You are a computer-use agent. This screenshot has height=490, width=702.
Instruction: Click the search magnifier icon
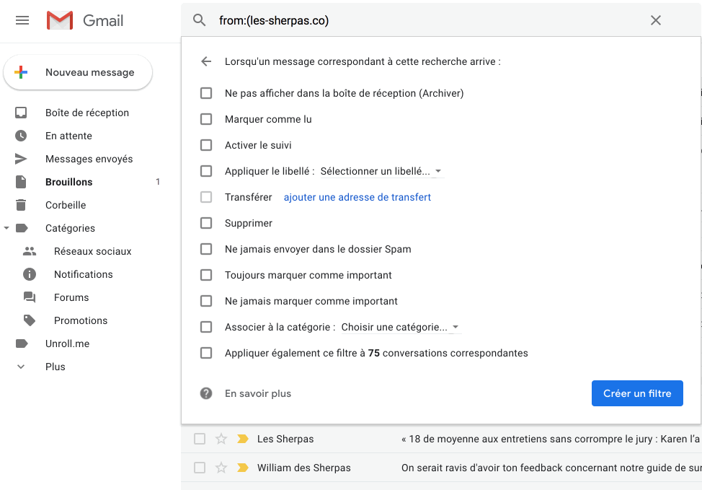coord(200,20)
